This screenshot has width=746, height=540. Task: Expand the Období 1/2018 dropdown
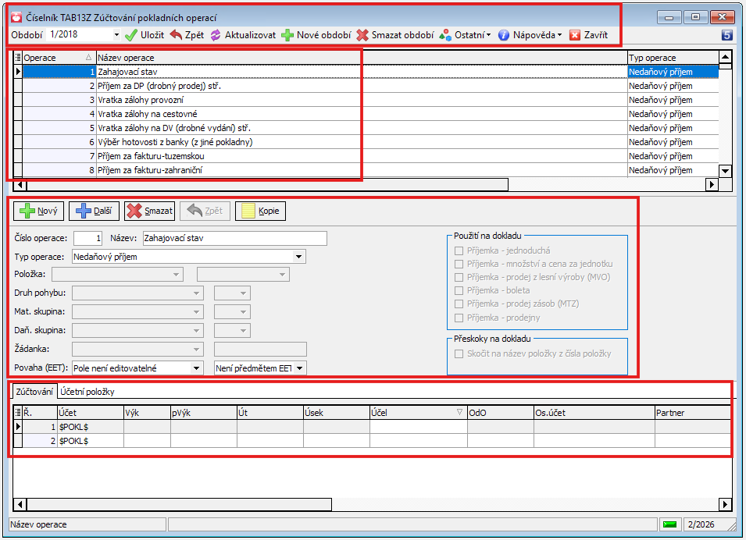[x=116, y=35]
